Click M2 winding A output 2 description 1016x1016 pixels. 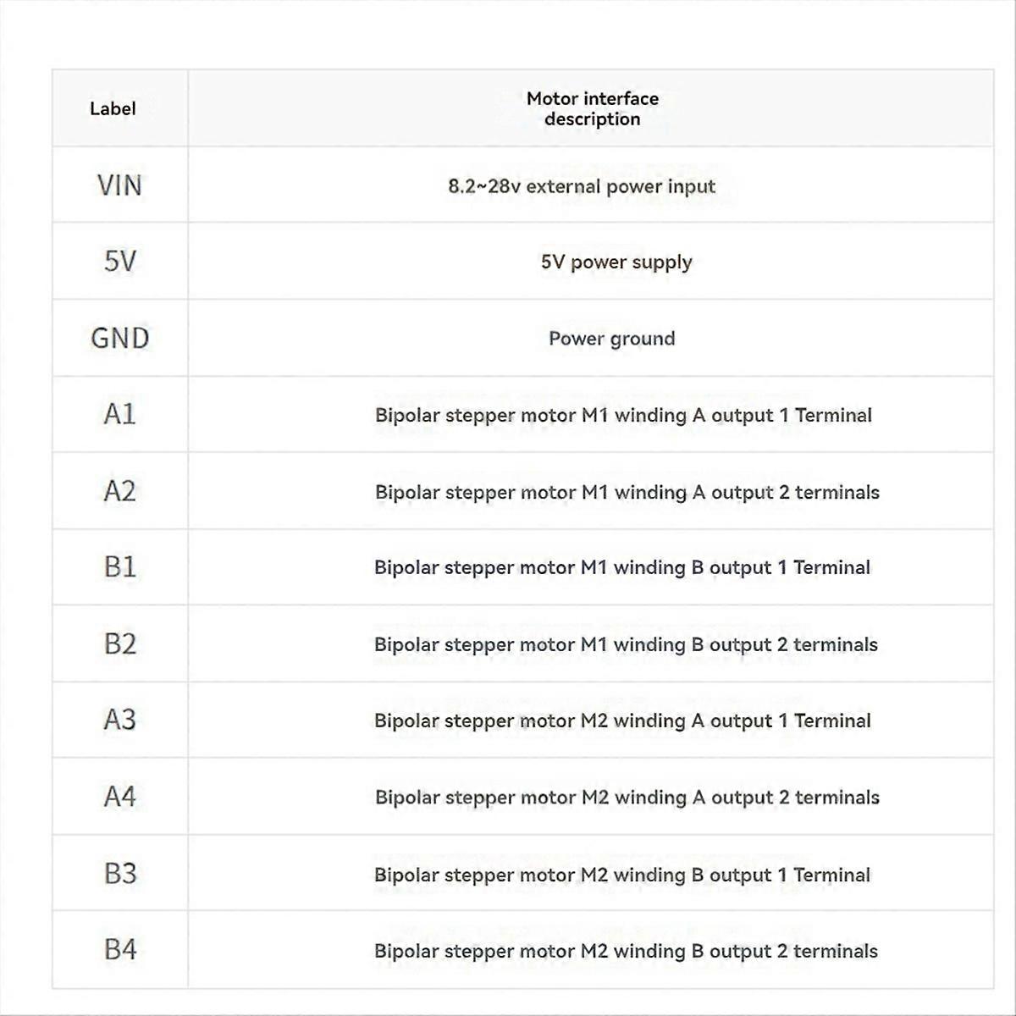[x=627, y=798]
